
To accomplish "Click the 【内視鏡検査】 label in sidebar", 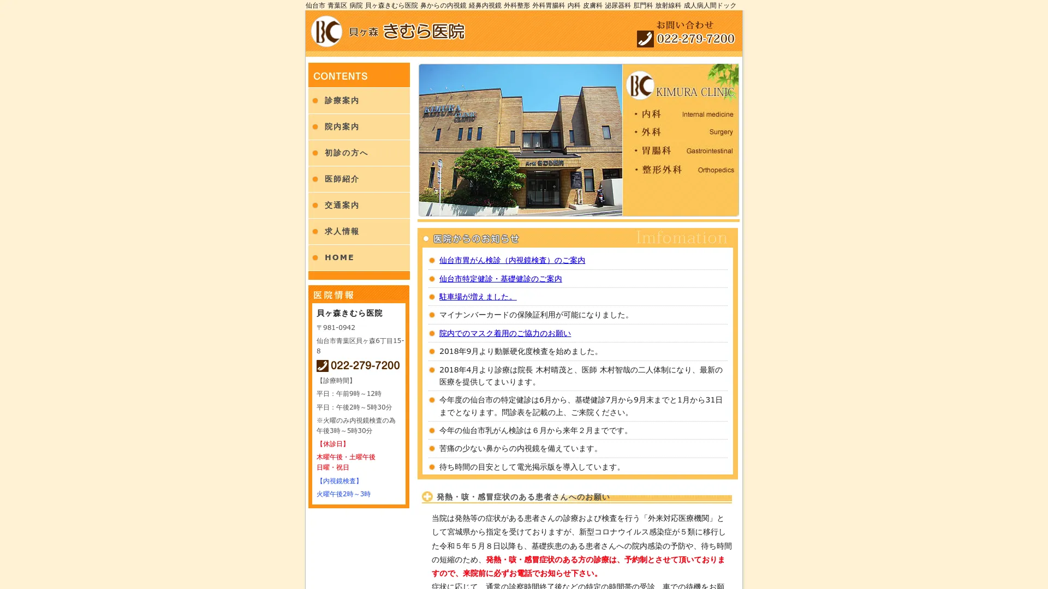I will pos(339,481).
